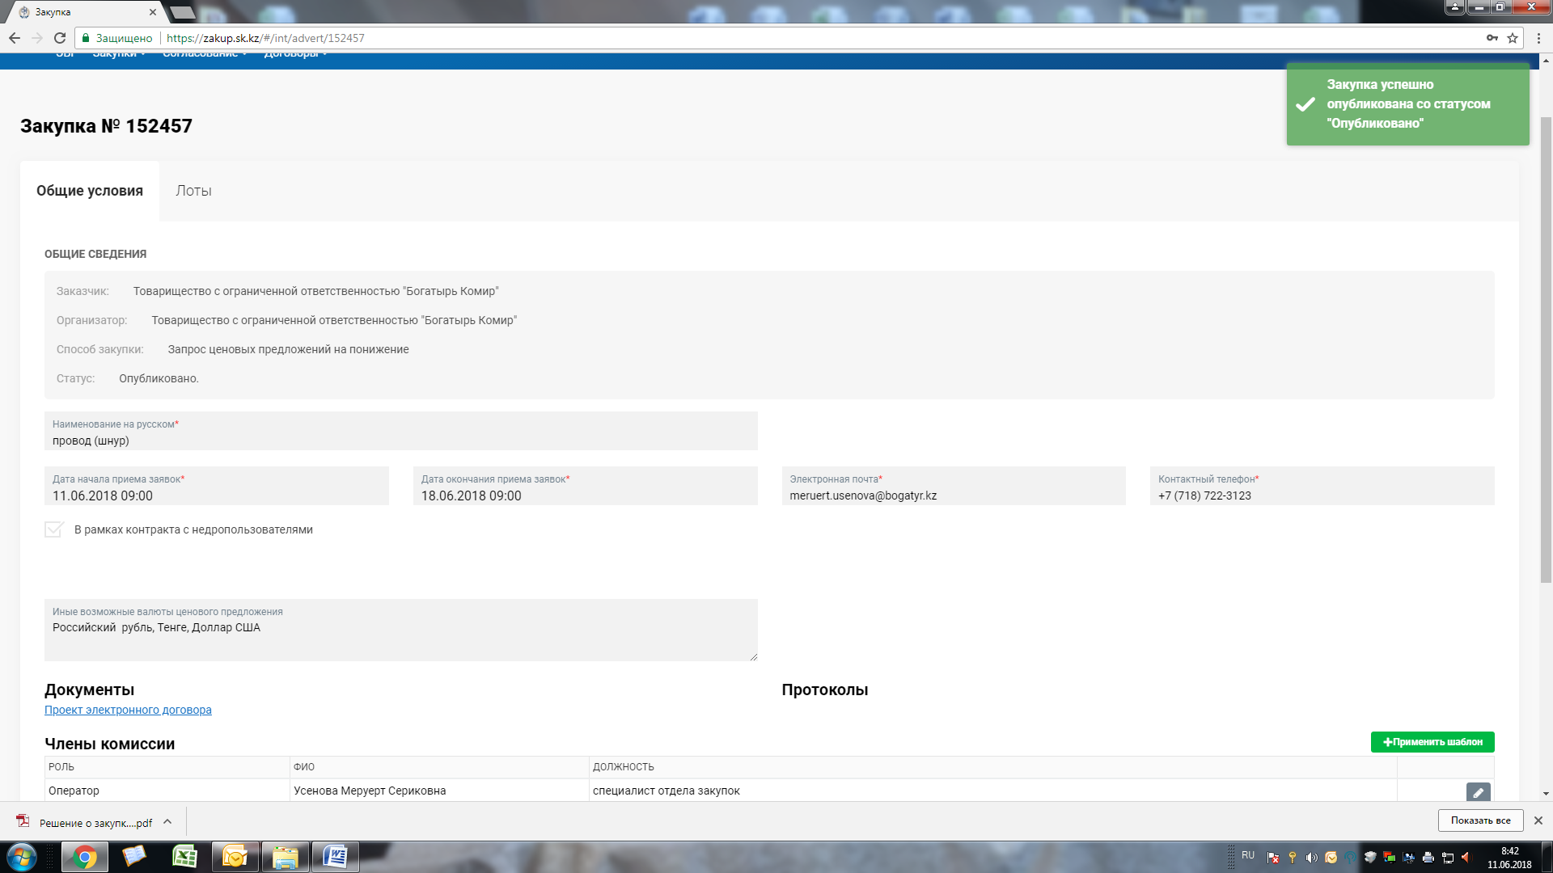This screenshot has width=1553, height=873.
Task: Click the Show Desktop strip at taskbar end
Action: (x=1547, y=857)
